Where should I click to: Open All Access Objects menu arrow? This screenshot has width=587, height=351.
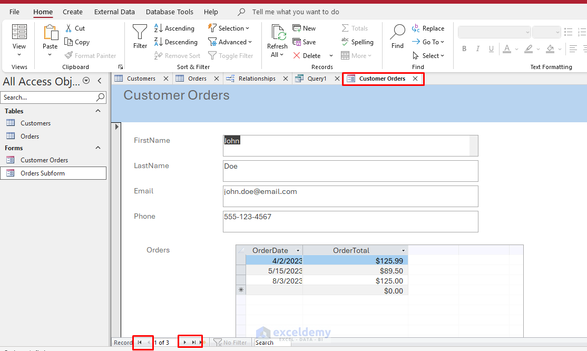point(86,81)
